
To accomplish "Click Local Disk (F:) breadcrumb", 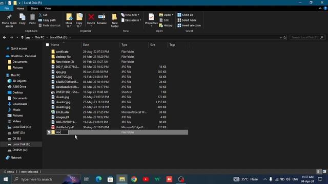I will coord(58,37).
